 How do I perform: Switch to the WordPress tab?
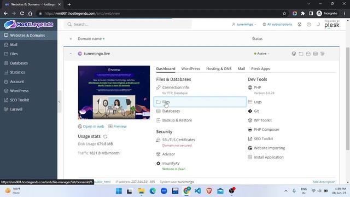(x=191, y=69)
